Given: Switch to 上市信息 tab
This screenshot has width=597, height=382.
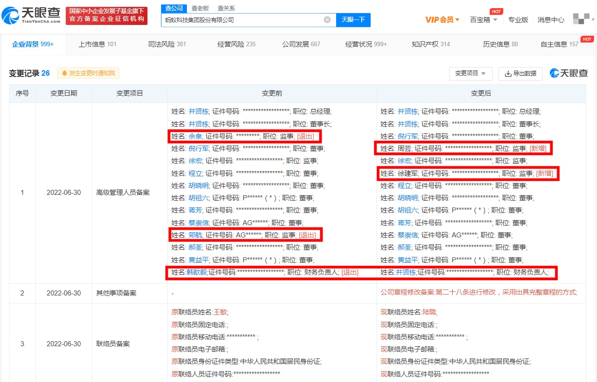Looking at the screenshot, I should (98, 44).
